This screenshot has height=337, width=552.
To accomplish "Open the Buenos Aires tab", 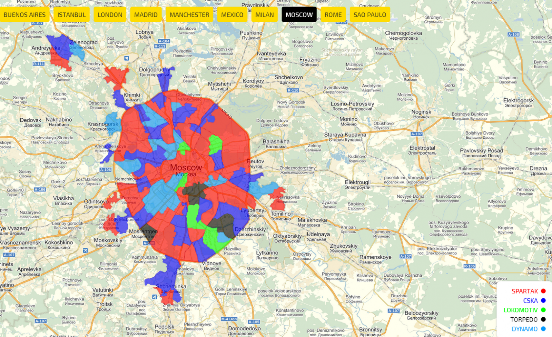I will [x=24, y=15].
